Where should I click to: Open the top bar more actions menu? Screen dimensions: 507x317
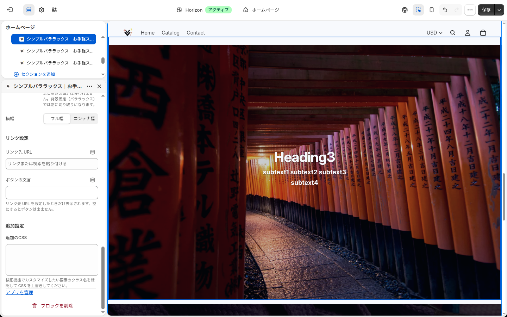pos(470,10)
